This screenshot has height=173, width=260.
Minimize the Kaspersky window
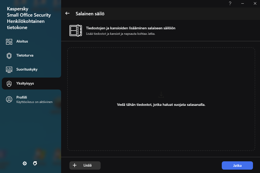pyautogui.click(x=242, y=3)
